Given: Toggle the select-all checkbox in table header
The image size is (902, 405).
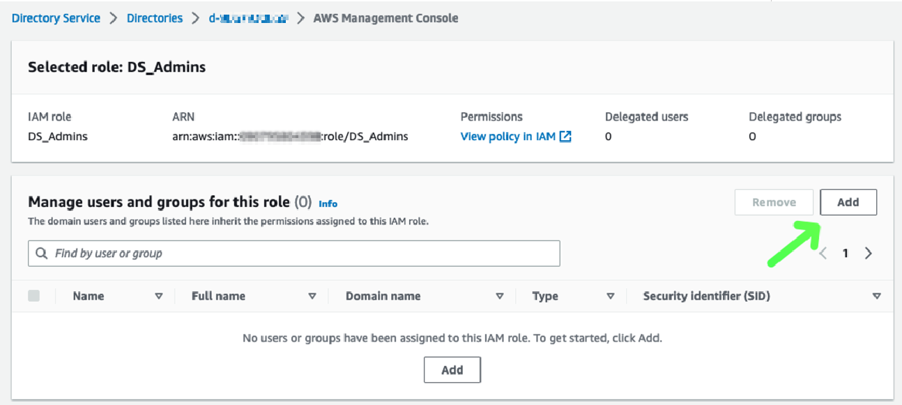Looking at the screenshot, I should click(33, 296).
